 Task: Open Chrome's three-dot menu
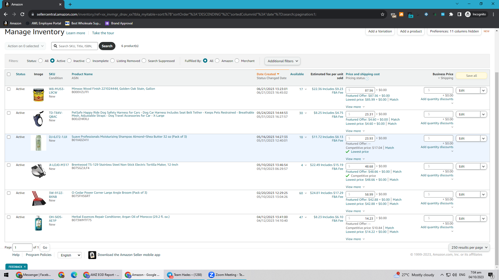click(494, 14)
